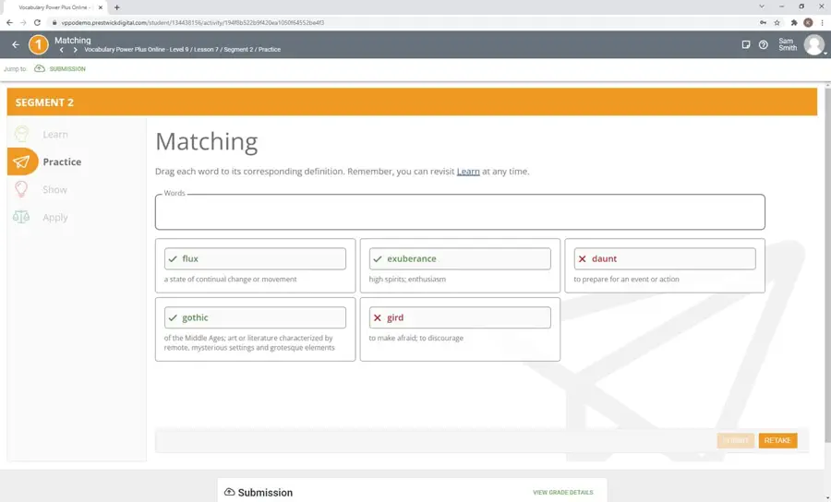This screenshot has width=831, height=502.
Task: Click the Show icon in sidebar
Action: tap(21, 190)
